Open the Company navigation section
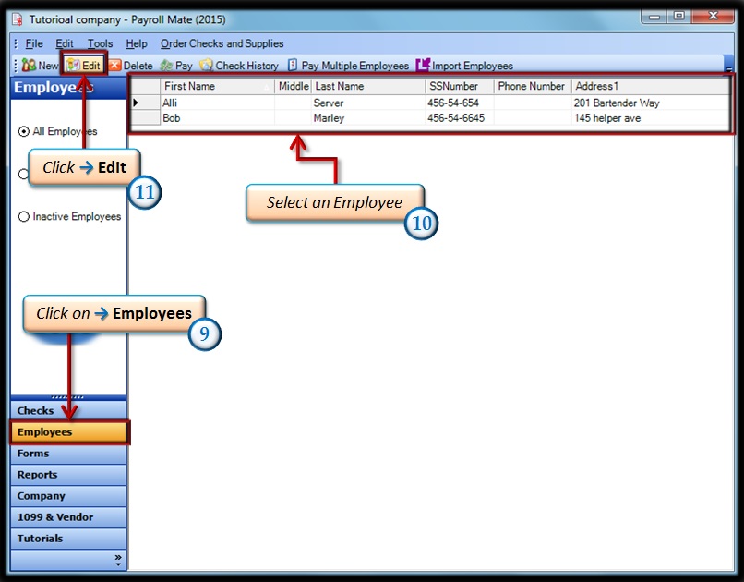Viewport: 744px width, 582px height. [x=68, y=496]
